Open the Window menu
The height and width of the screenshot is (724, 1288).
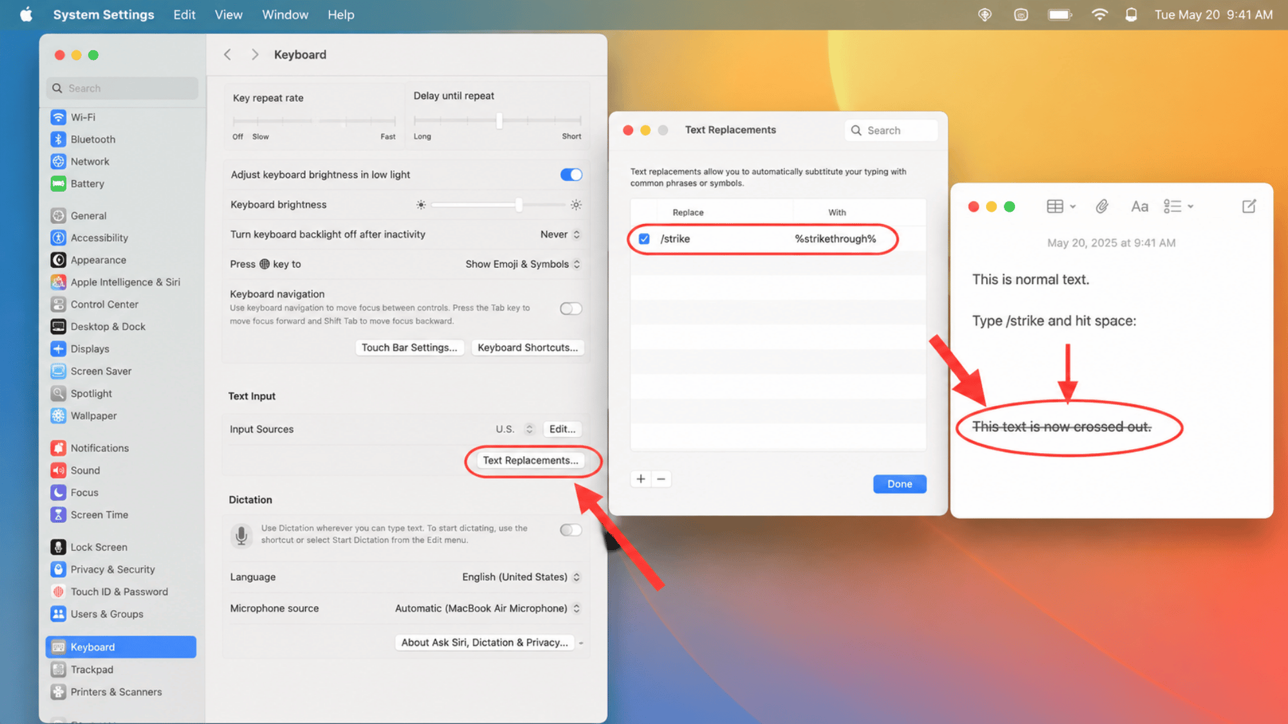point(285,15)
